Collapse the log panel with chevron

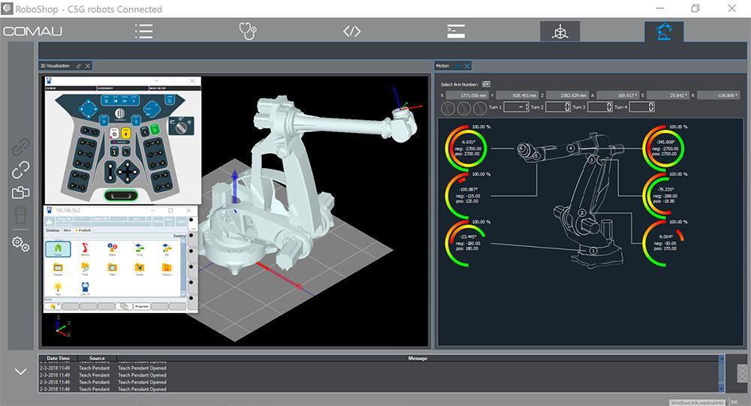[x=20, y=371]
